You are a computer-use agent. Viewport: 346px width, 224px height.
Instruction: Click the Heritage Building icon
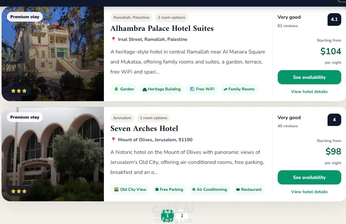(145, 89)
